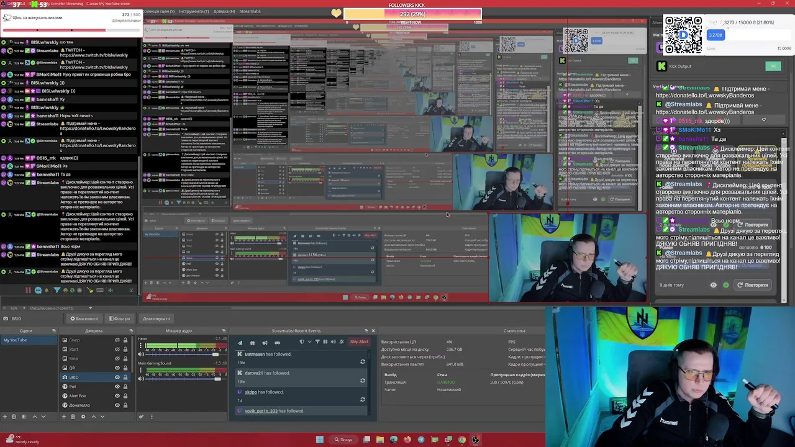Open filter funnel icon in Recent Events
This screenshot has width=795, height=447.
click(x=317, y=341)
